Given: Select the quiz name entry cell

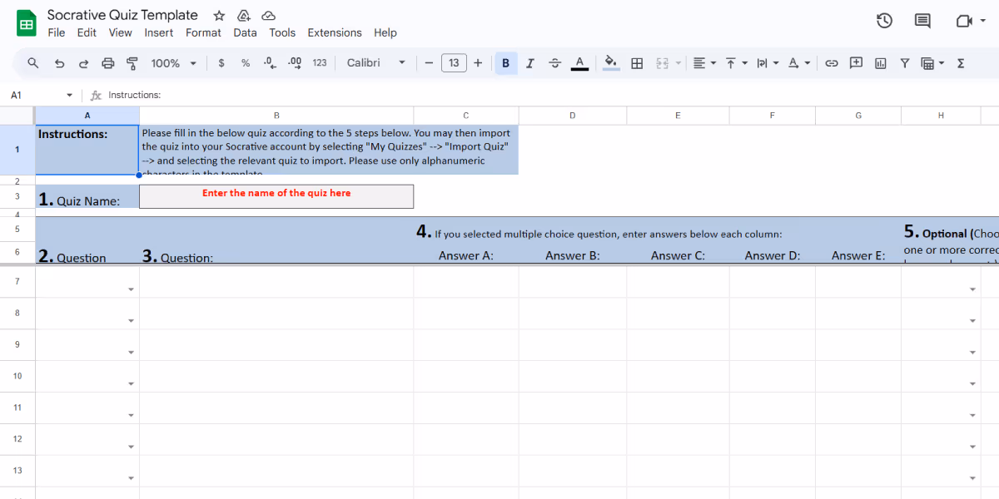Looking at the screenshot, I should (x=276, y=196).
